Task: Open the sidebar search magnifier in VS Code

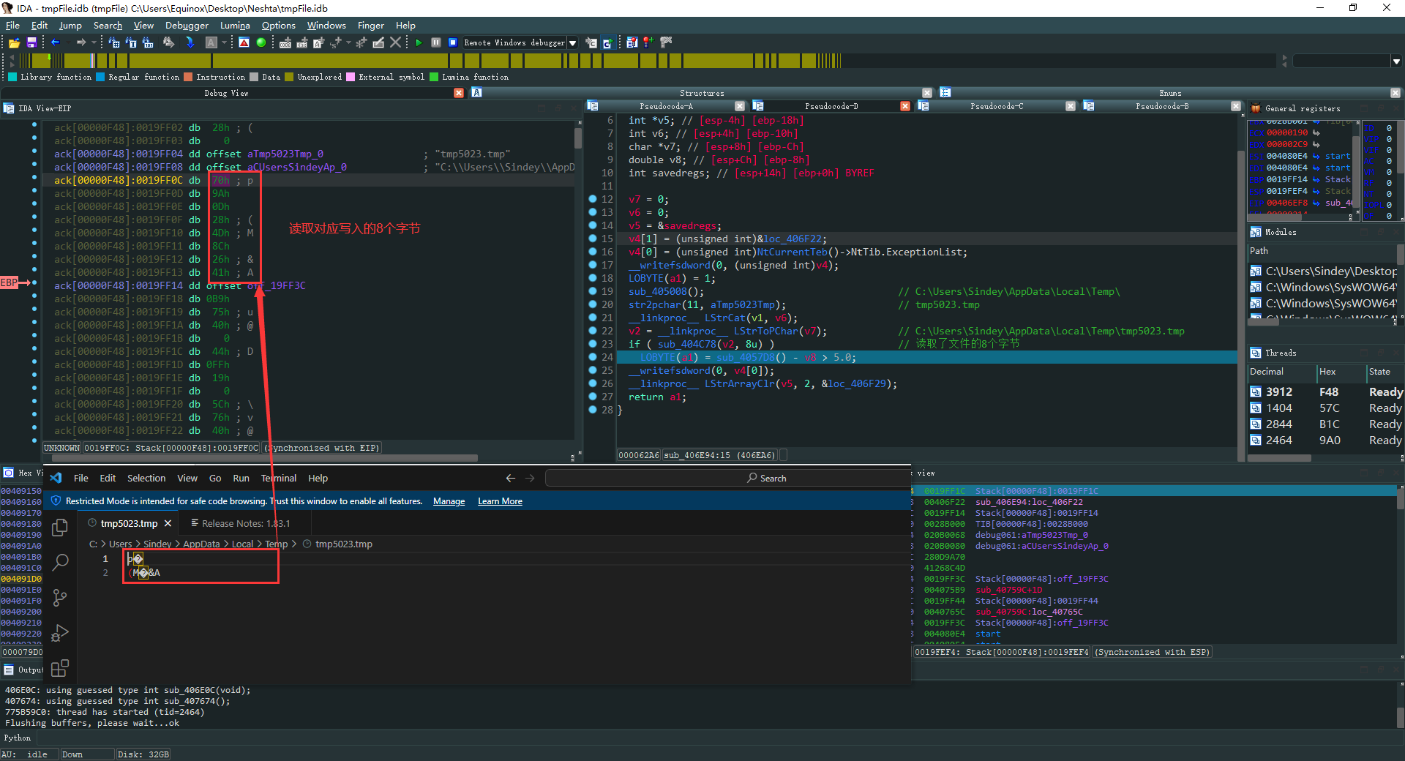Action: coord(60,563)
